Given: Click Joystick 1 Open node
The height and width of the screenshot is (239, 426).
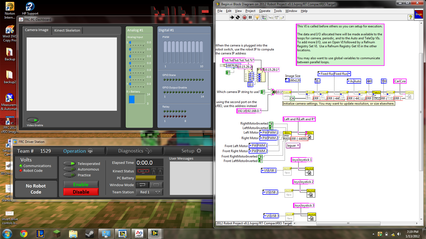Looking at the screenshot, I should tap(287, 171).
